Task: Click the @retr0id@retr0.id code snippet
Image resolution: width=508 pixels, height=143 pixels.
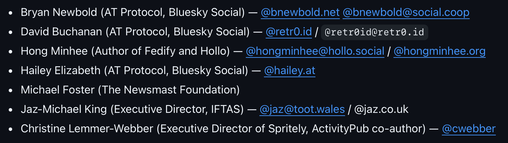Action: click(x=374, y=33)
